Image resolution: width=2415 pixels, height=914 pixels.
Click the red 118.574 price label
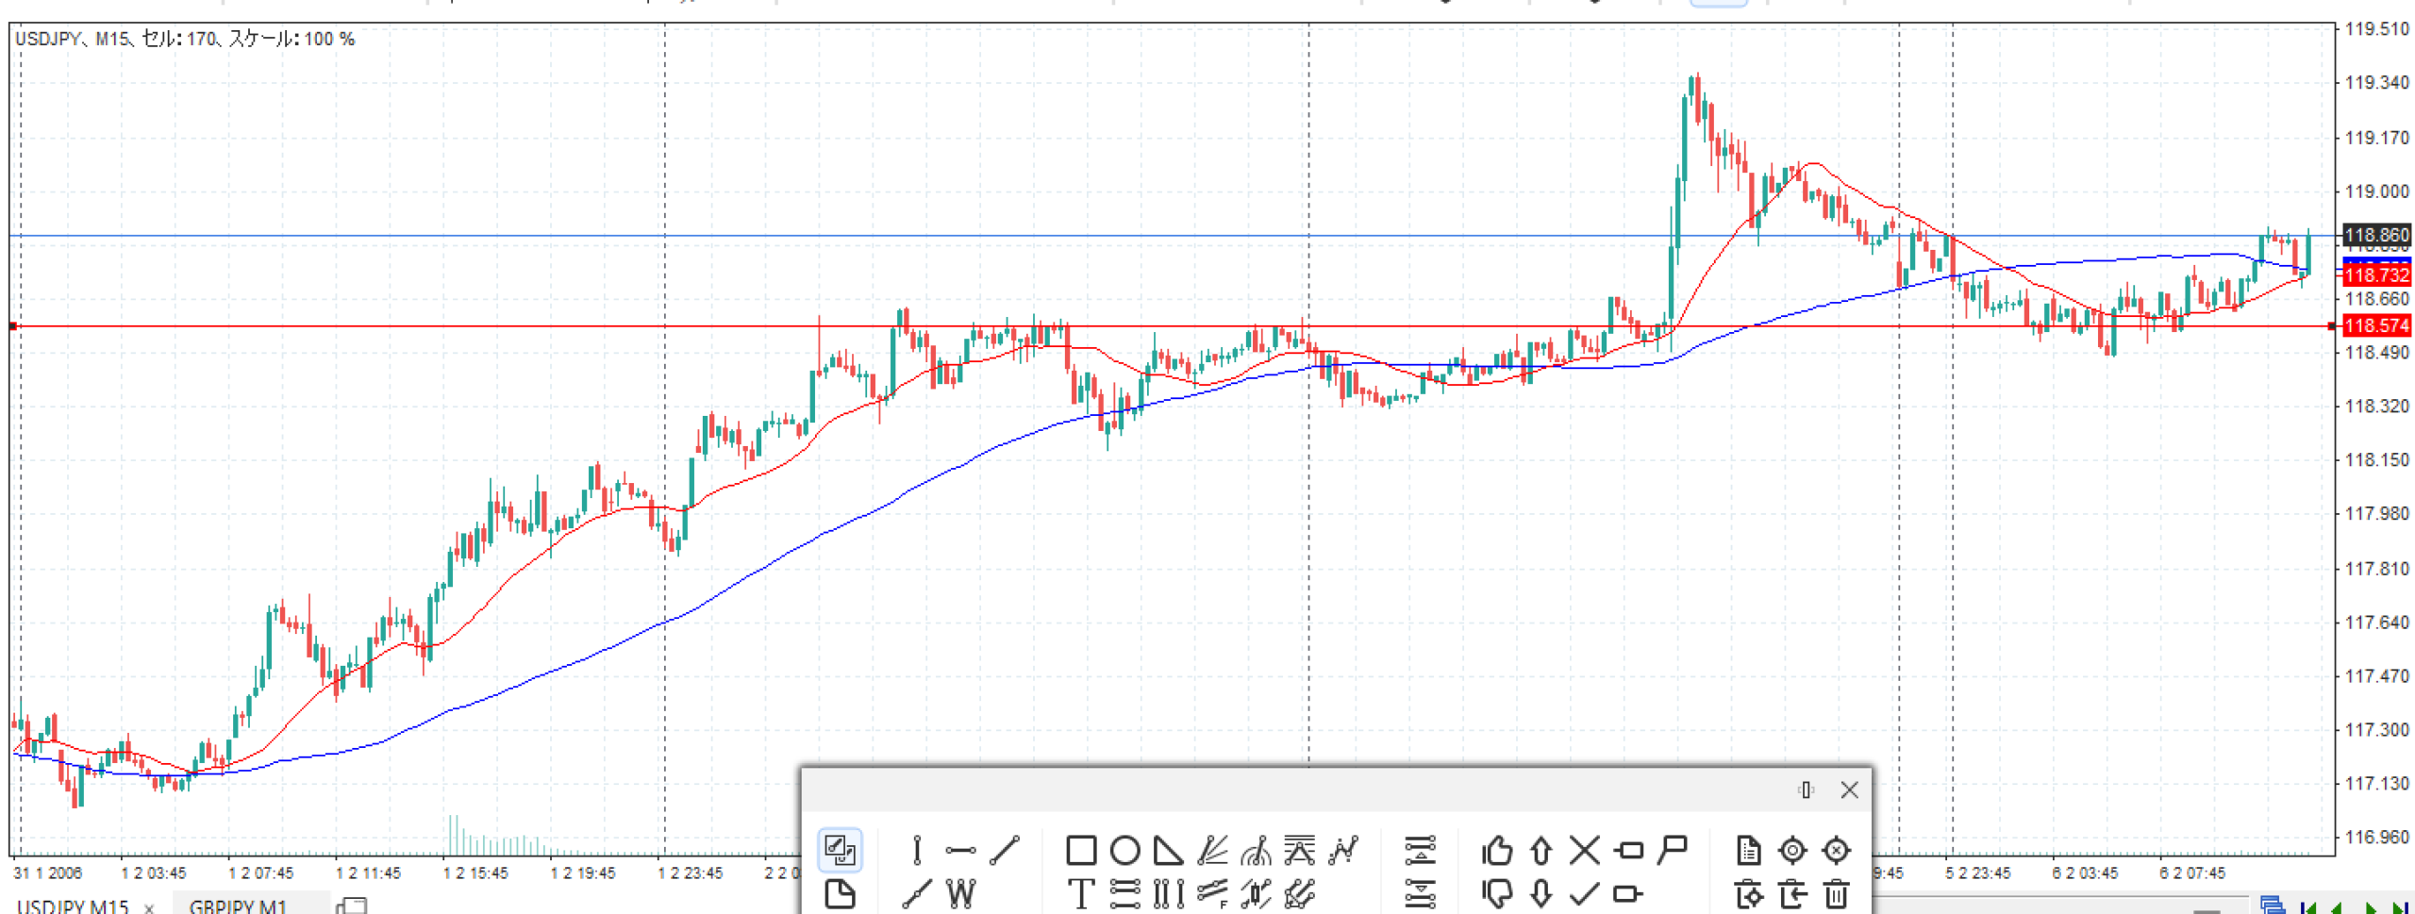(2376, 325)
